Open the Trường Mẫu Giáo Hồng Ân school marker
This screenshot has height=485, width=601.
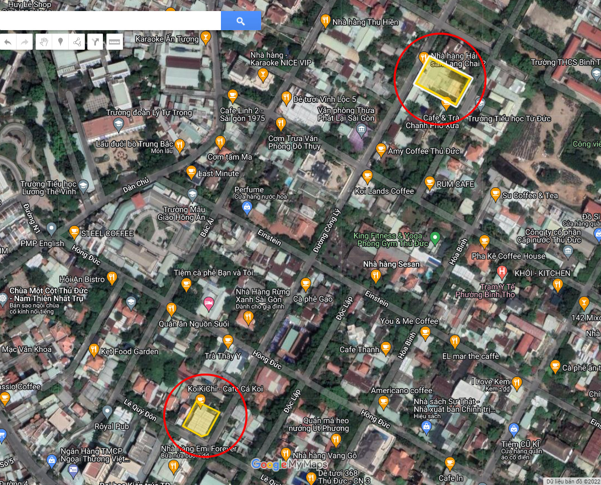pos(192,194)
